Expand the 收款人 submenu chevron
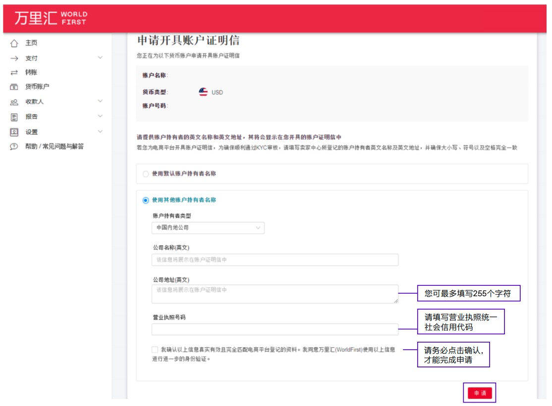This screenshot has height=406, width=552. pyautogui.click(x=100, y=101)
